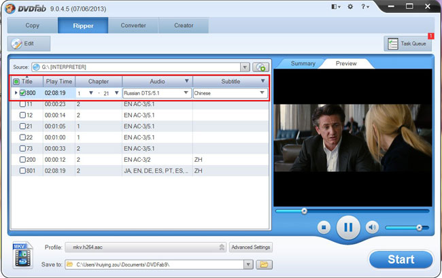442x278 pixels.
Task: Open the Audio column header dropdown arrow
Action: pos(186,81)
